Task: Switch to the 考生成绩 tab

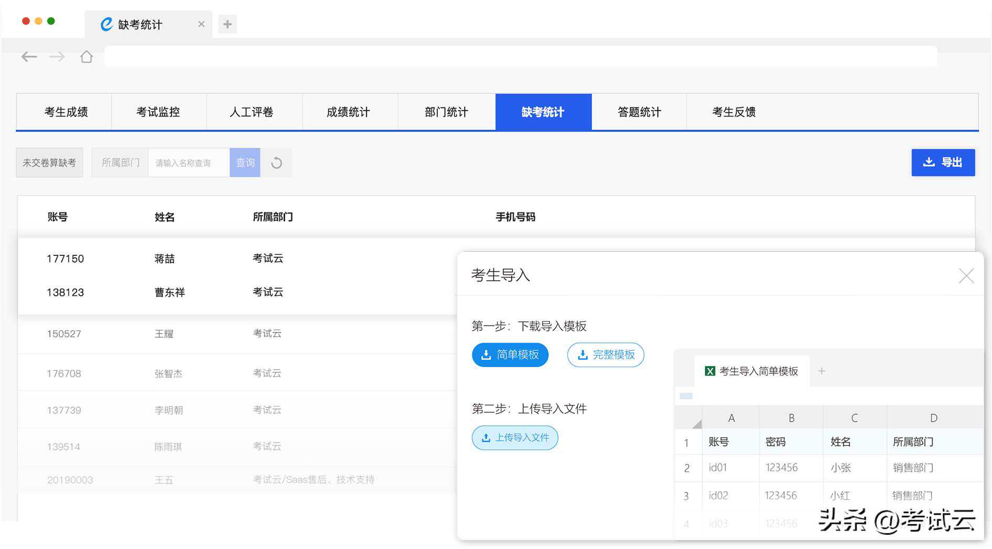Action: (66, 112)
